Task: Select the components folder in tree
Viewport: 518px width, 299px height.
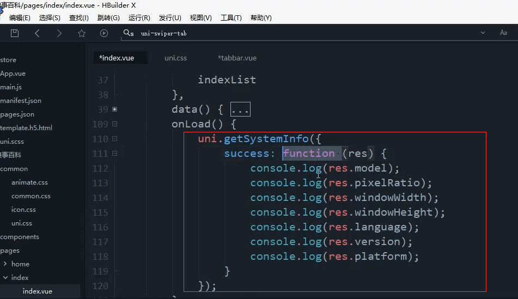Action: [x=20, y=237]
